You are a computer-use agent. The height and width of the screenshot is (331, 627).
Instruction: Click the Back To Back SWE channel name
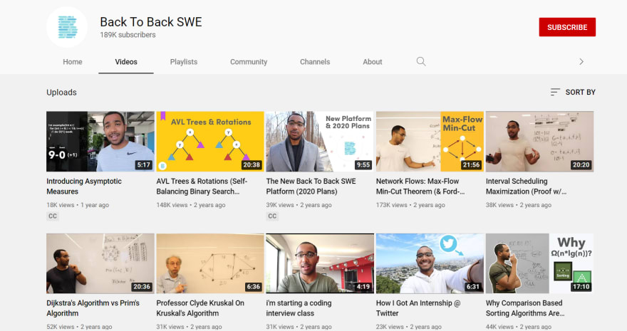pos(151,22)
